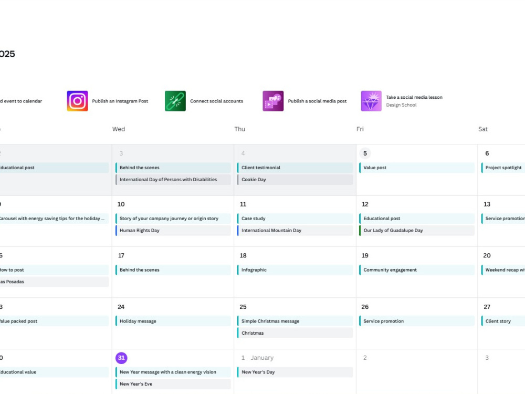Open Story of your company journey event
The width and height of the screenshot is (525, 394).
click(x=173, y=219)
